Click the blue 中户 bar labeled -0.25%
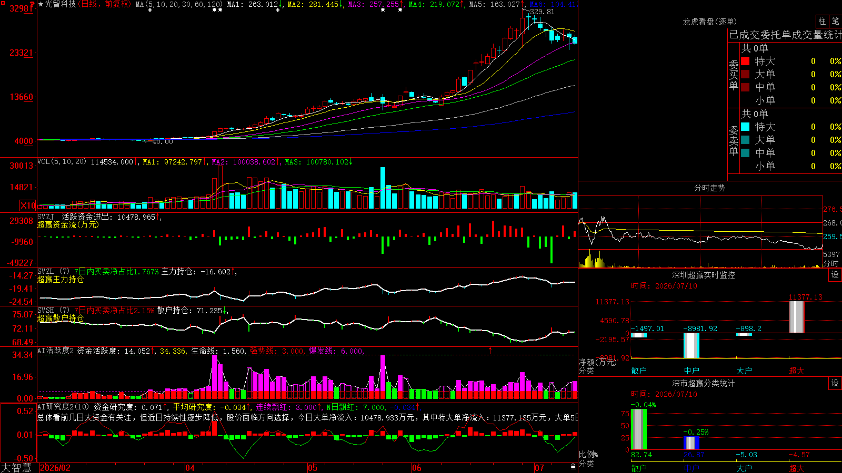This screenshot has width=842, height=473. click(x=691, y=443)
